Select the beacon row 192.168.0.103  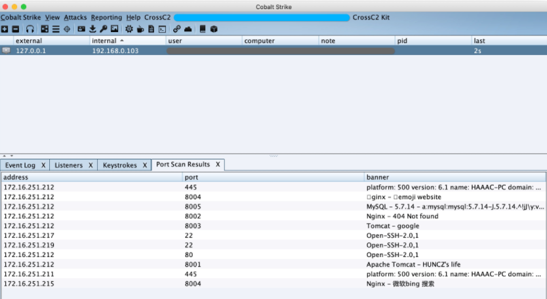tap(273, 50)
